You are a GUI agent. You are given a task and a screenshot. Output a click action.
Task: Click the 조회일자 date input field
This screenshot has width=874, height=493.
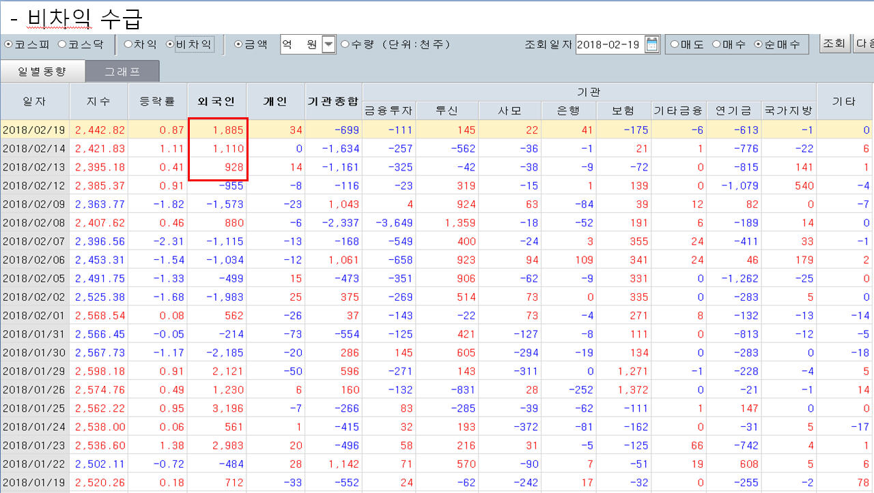(x=608, y=44)
